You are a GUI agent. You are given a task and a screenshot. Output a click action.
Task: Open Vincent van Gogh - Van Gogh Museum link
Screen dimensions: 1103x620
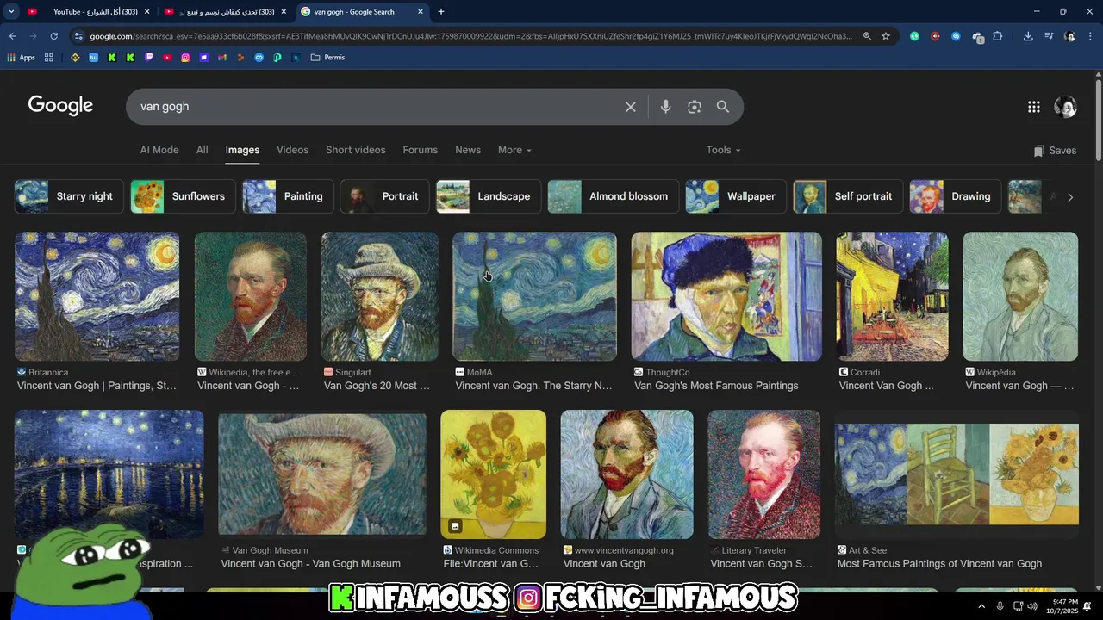tap(310, 564)
